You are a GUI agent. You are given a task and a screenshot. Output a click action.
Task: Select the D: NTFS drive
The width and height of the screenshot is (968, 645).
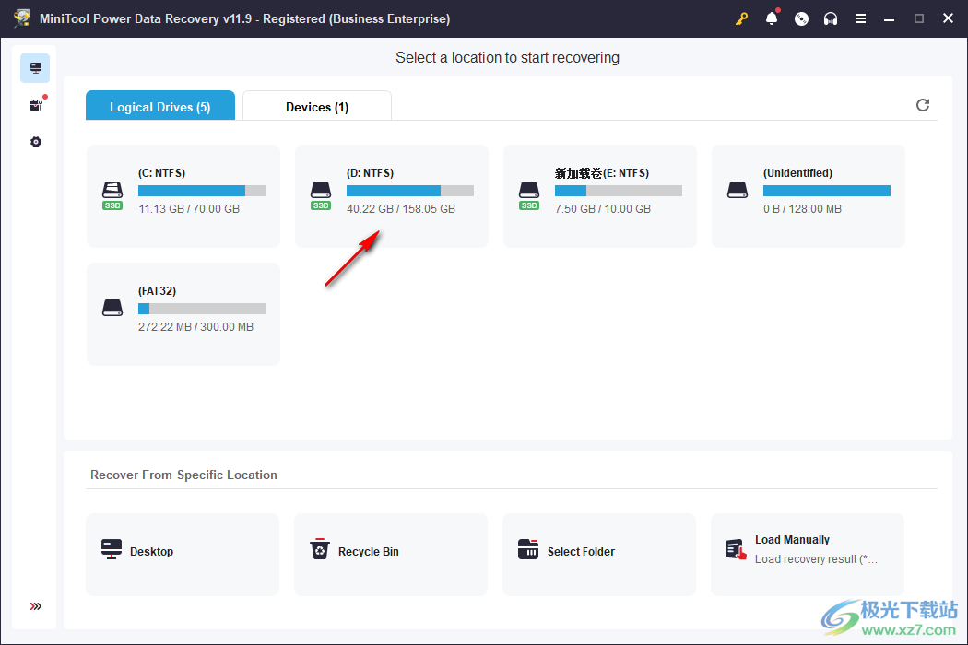[x=391, y=193]
